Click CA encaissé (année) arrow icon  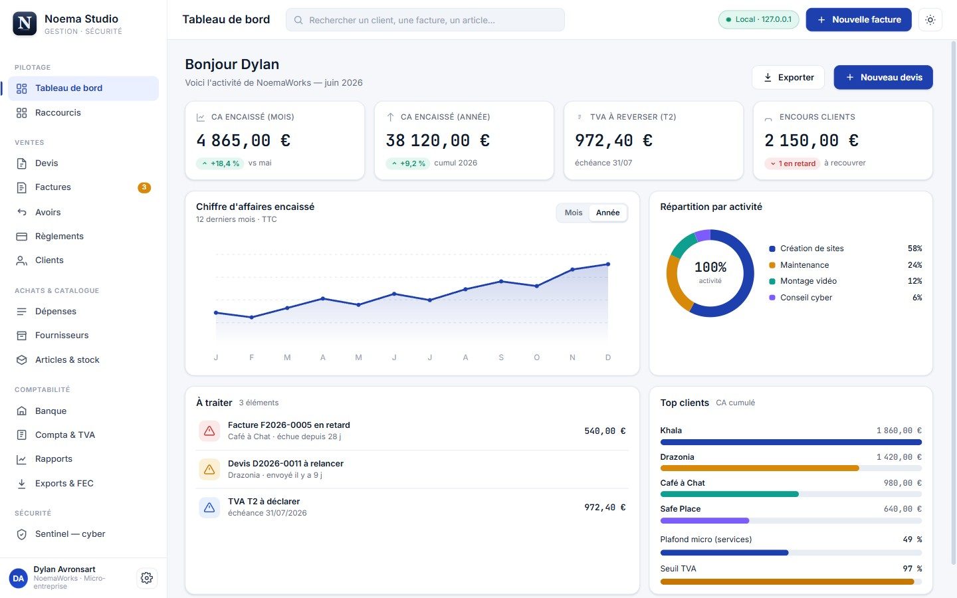coord(390,117)
